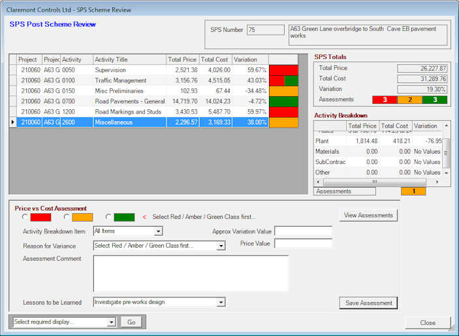
Task: Click the SPS Totals Variation value 19.30%
Action: click(x=422, y=89)
